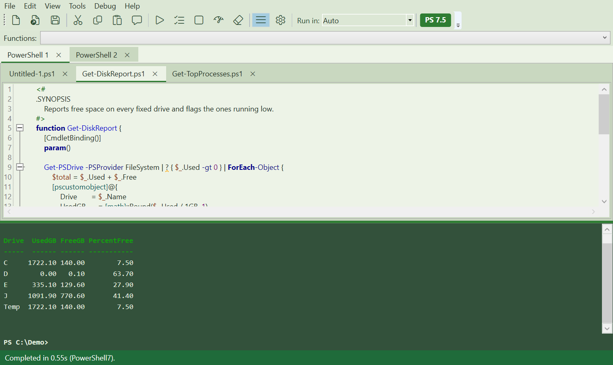613x365 pixels.
Task: Close the Untitled-1.ps1 tab
Action: tap(65, 74)
